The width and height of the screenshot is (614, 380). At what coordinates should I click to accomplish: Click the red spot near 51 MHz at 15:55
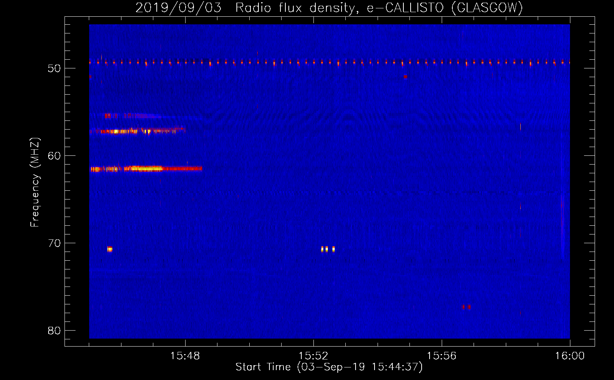coord(405,76)
